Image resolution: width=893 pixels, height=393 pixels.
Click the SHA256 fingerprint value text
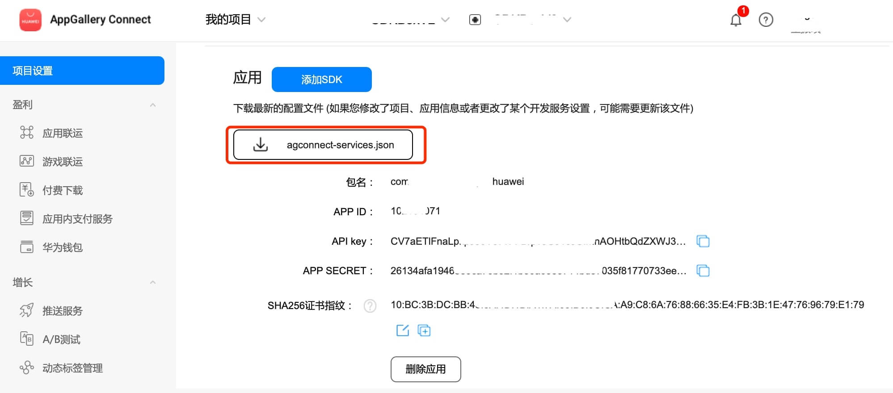(x=627, y=305)
